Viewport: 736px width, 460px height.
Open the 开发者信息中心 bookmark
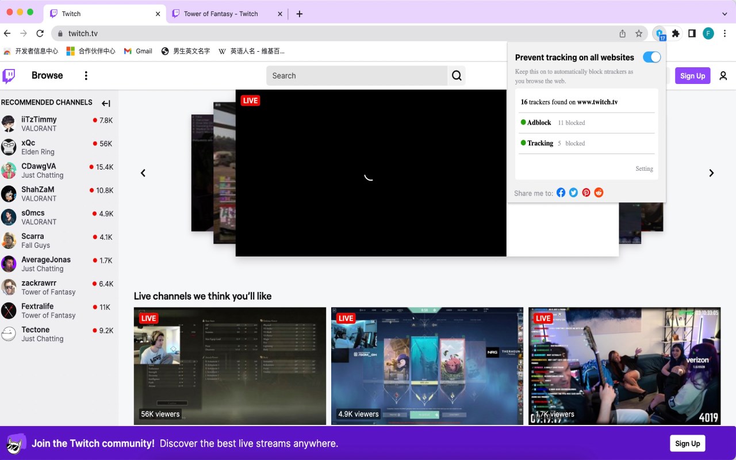(x=30, y=51)
